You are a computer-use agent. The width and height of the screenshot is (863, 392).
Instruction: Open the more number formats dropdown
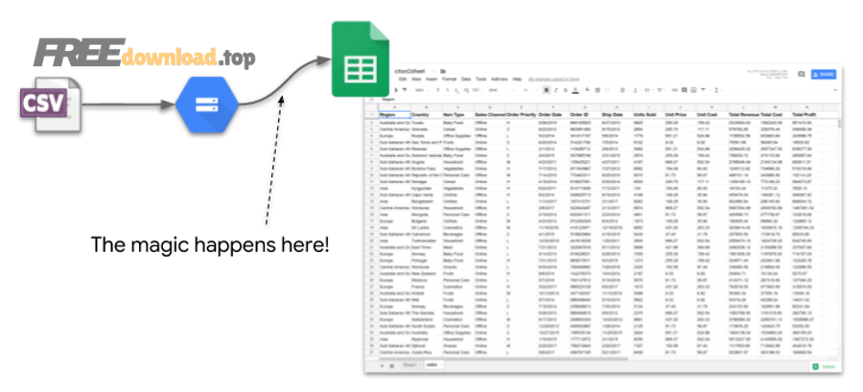tap(477, 90)
